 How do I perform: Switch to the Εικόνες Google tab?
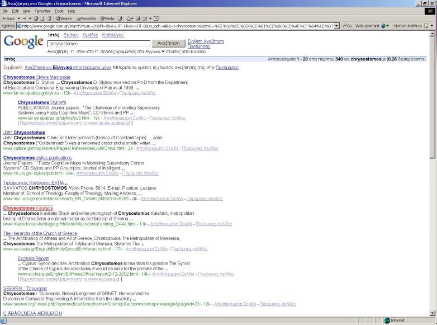pos(71,35)
